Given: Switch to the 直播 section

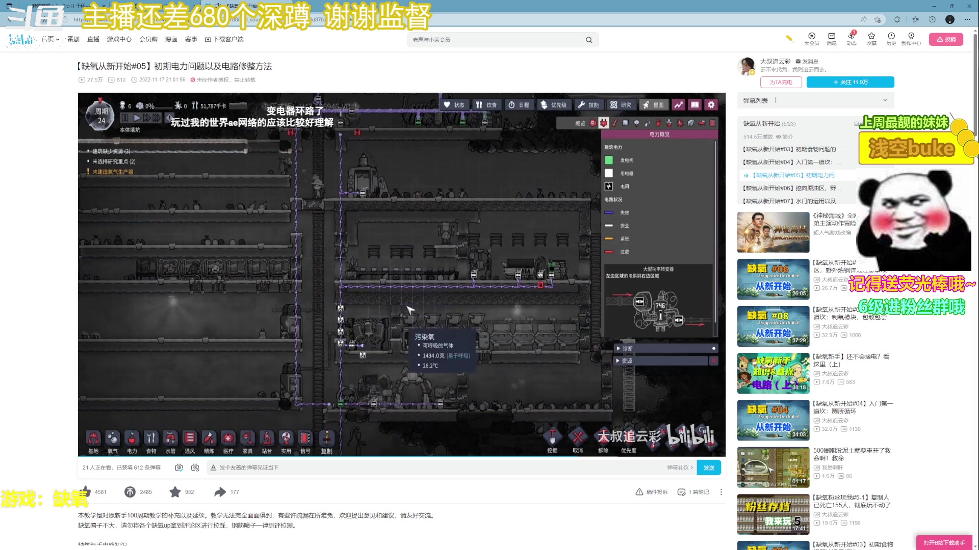Looking at the screenshot, I should coord(93,39).
